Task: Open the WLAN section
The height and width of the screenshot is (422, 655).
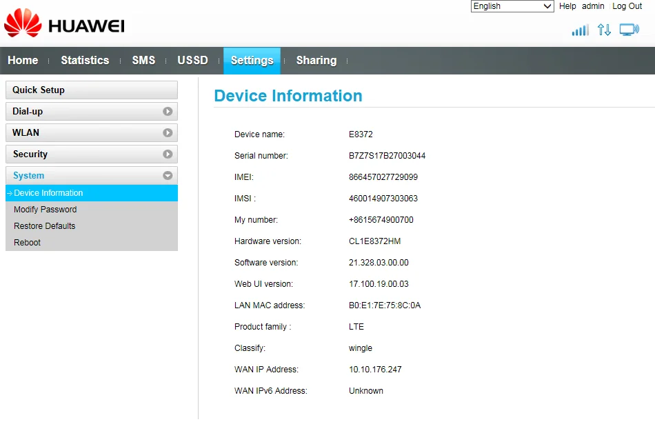Action: 92,133
